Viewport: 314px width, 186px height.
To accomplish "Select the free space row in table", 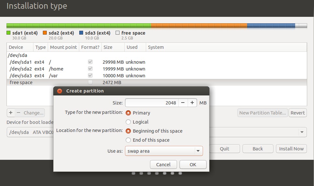I will [157, 82].
